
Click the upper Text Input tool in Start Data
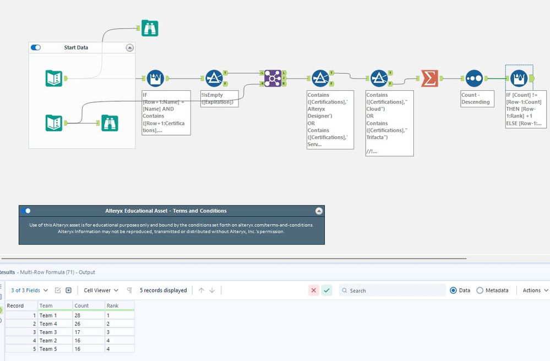point(53,78)
